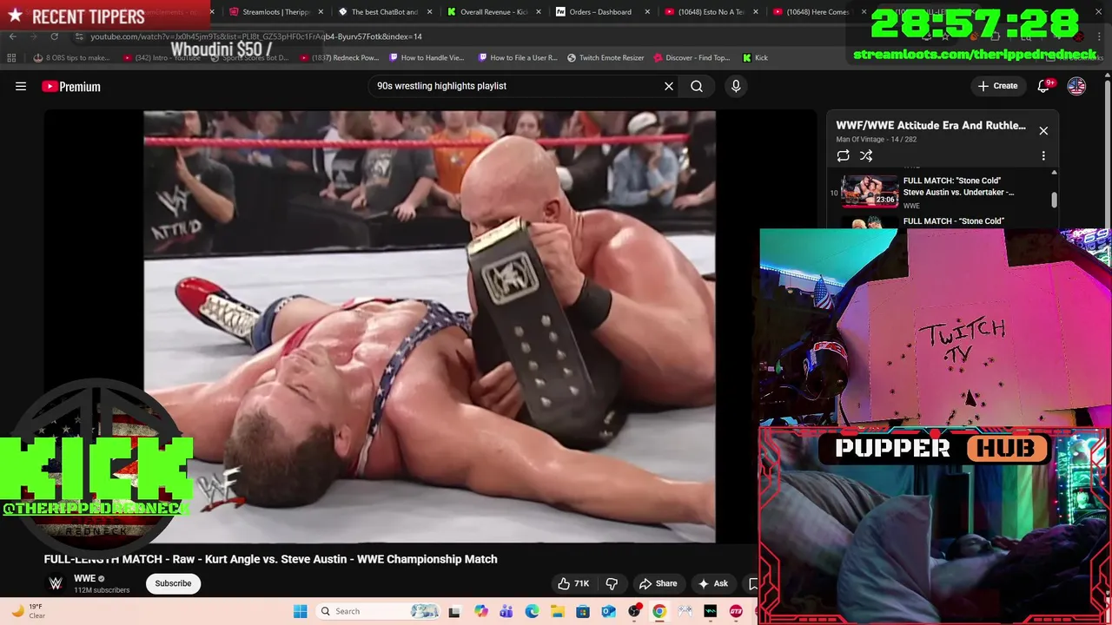Viewport: 1112px width, 625px height.
Task: Open Copilot from the taskbar
Action: [x=481, y=611]
